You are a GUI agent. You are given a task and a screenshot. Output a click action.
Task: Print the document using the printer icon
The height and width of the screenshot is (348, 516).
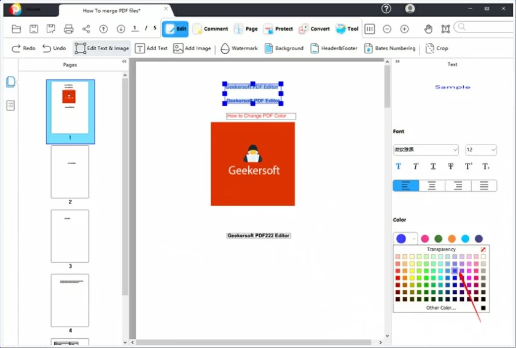click(x=68, y=29)
